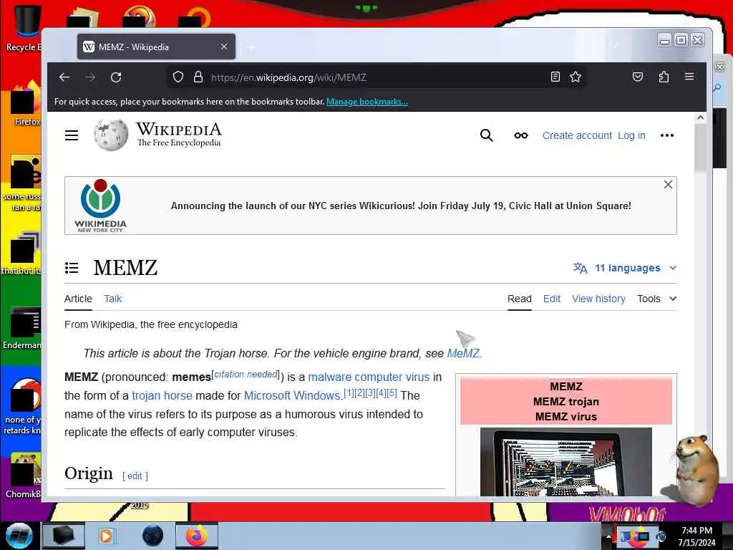Switch to the Talk tab
The height and width of the screenshot is (550, 733).
[x=112, y=299]
